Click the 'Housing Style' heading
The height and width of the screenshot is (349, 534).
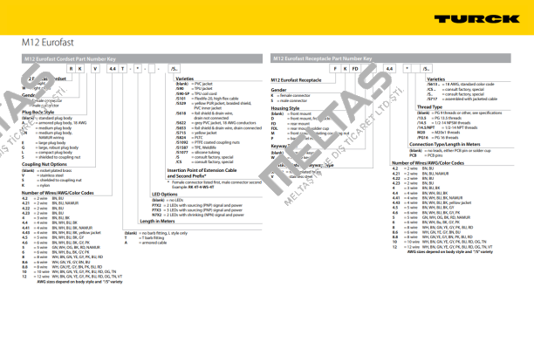coord(285,108)
